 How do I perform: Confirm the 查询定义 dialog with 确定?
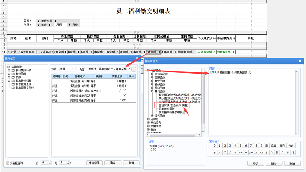point(113,163)
